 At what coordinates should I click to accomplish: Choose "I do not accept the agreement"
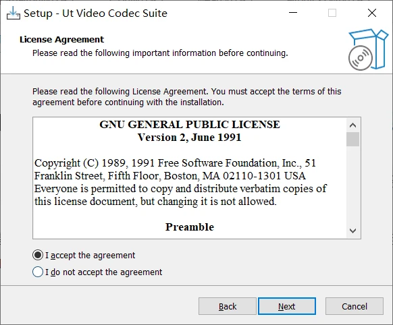click(x=97, y=272)
